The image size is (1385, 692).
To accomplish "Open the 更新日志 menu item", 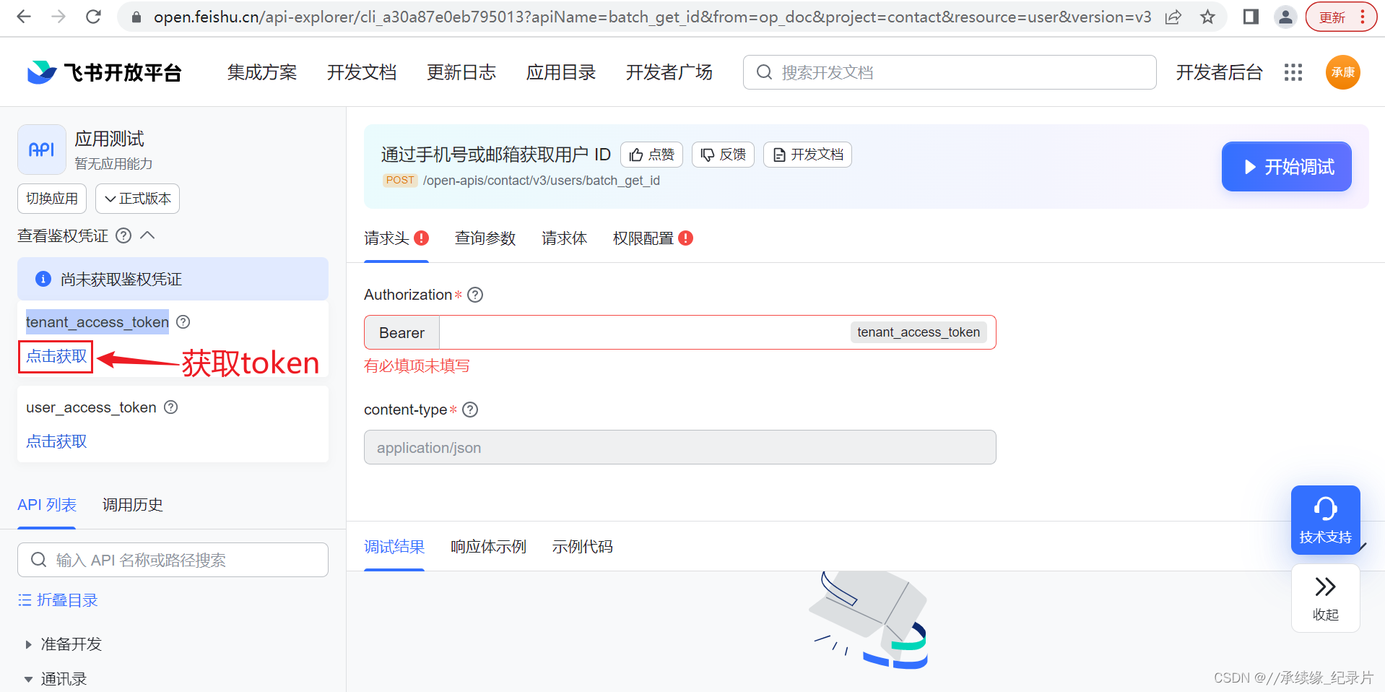I will click(x=461, y=72).
